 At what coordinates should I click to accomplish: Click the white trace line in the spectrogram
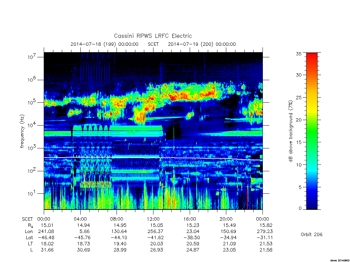[153, 158]
